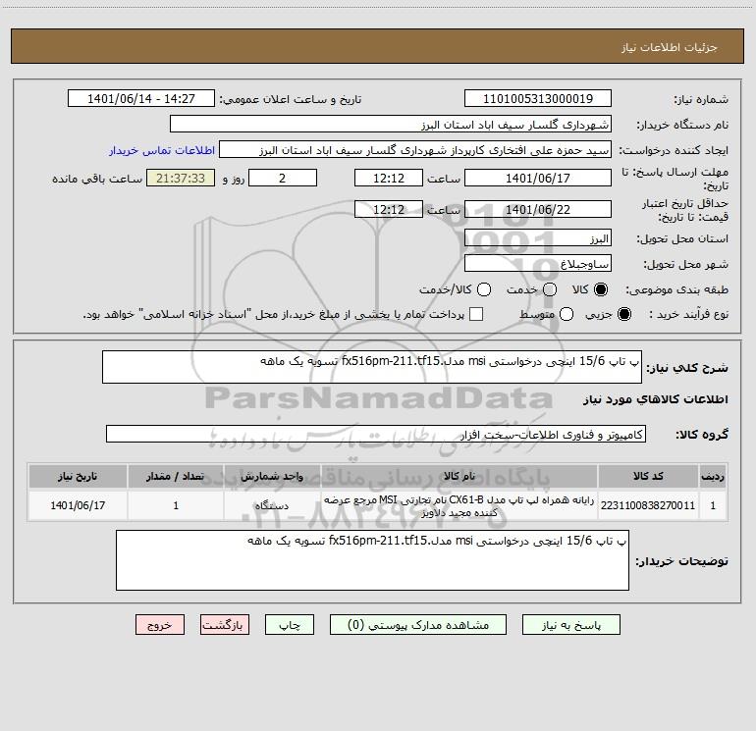
Task: Click the need date cell 1401/06/17
Action: click(78, 505)
